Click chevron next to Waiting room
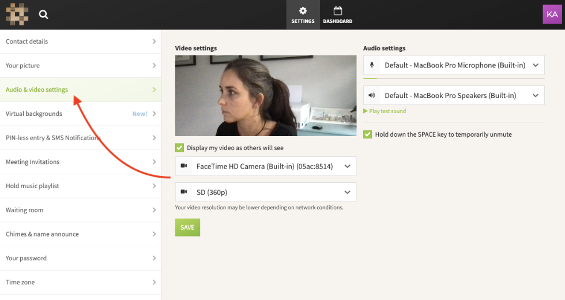Screen dimensions: 565x300 point(155,210)
